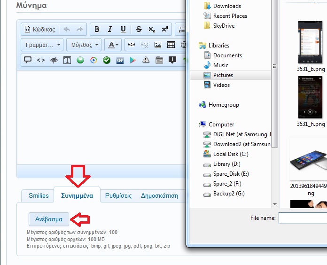Click the boxed T text icon
The image size is (327, 265).
coord(67,60)
